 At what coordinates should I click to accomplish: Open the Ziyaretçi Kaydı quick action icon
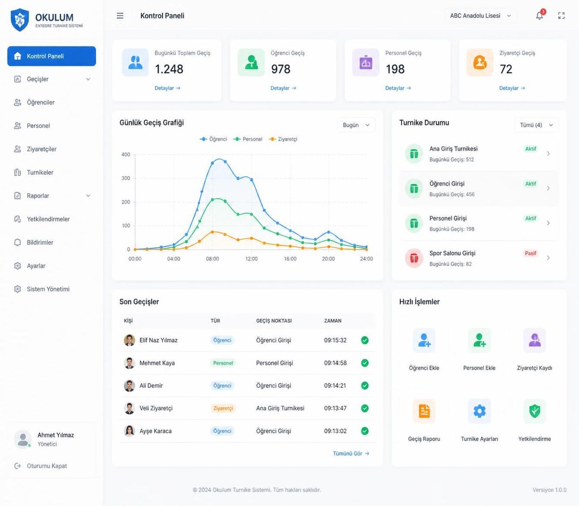pos(535,340)
